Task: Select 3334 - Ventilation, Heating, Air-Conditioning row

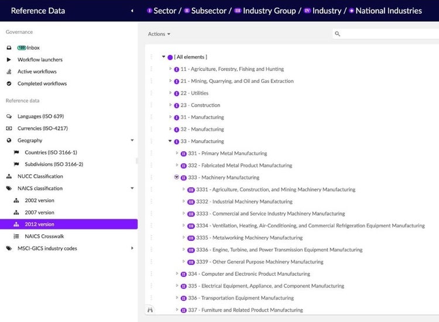Action: click(x=310, y=226)
